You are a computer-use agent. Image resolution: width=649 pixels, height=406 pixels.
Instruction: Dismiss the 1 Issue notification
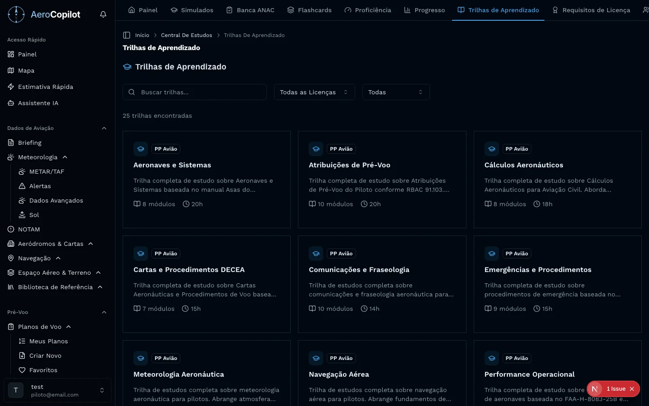coord(632,388)
